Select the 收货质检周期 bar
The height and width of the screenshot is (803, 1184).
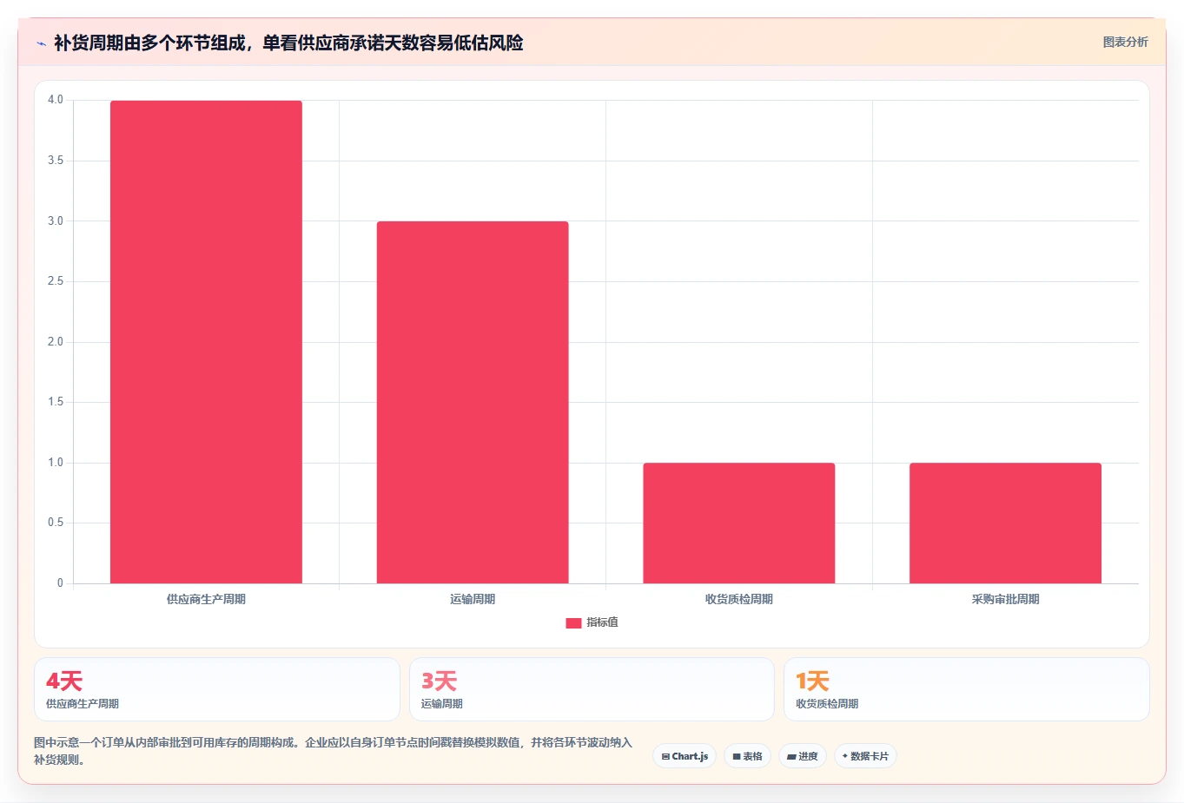pos(739,523)
